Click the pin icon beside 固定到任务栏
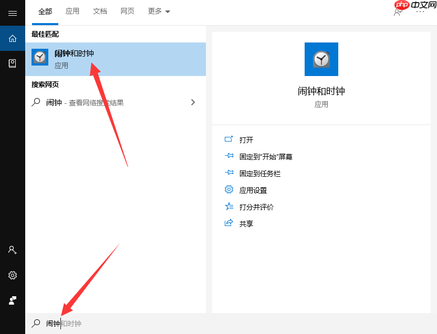Viewport: 437px width, 334px height. (x=229, y=173)
